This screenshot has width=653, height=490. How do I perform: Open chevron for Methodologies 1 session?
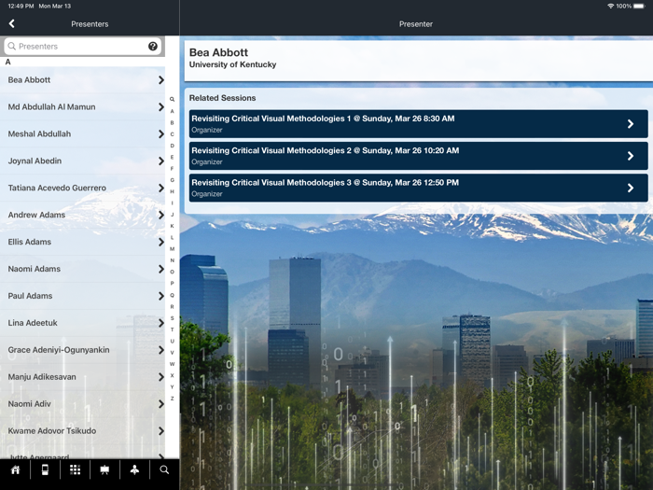pyautogui.click(x=631, y=124)
